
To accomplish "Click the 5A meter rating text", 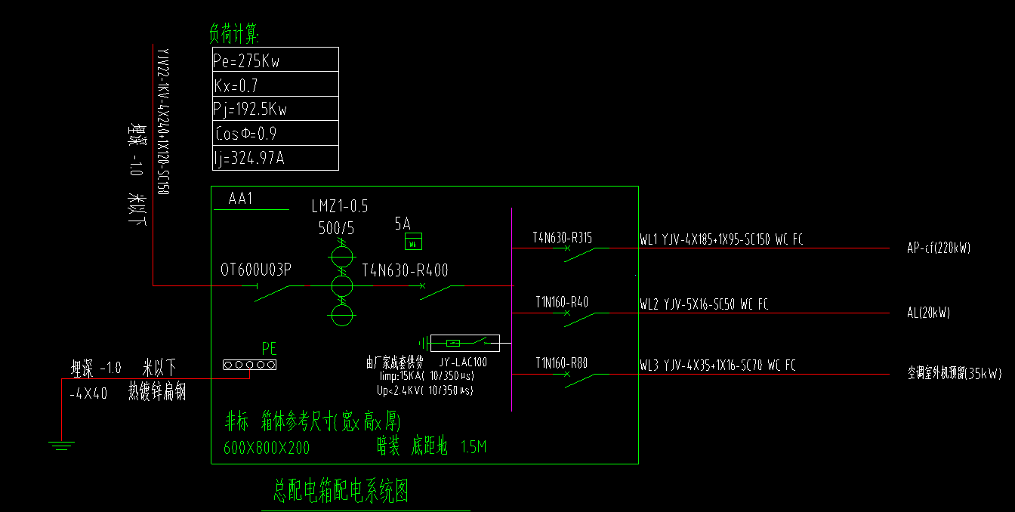I will 403,224.
